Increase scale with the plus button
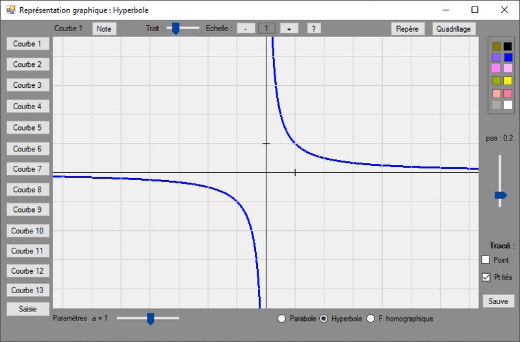Screen dimensions: 520x342 [289, 29]
